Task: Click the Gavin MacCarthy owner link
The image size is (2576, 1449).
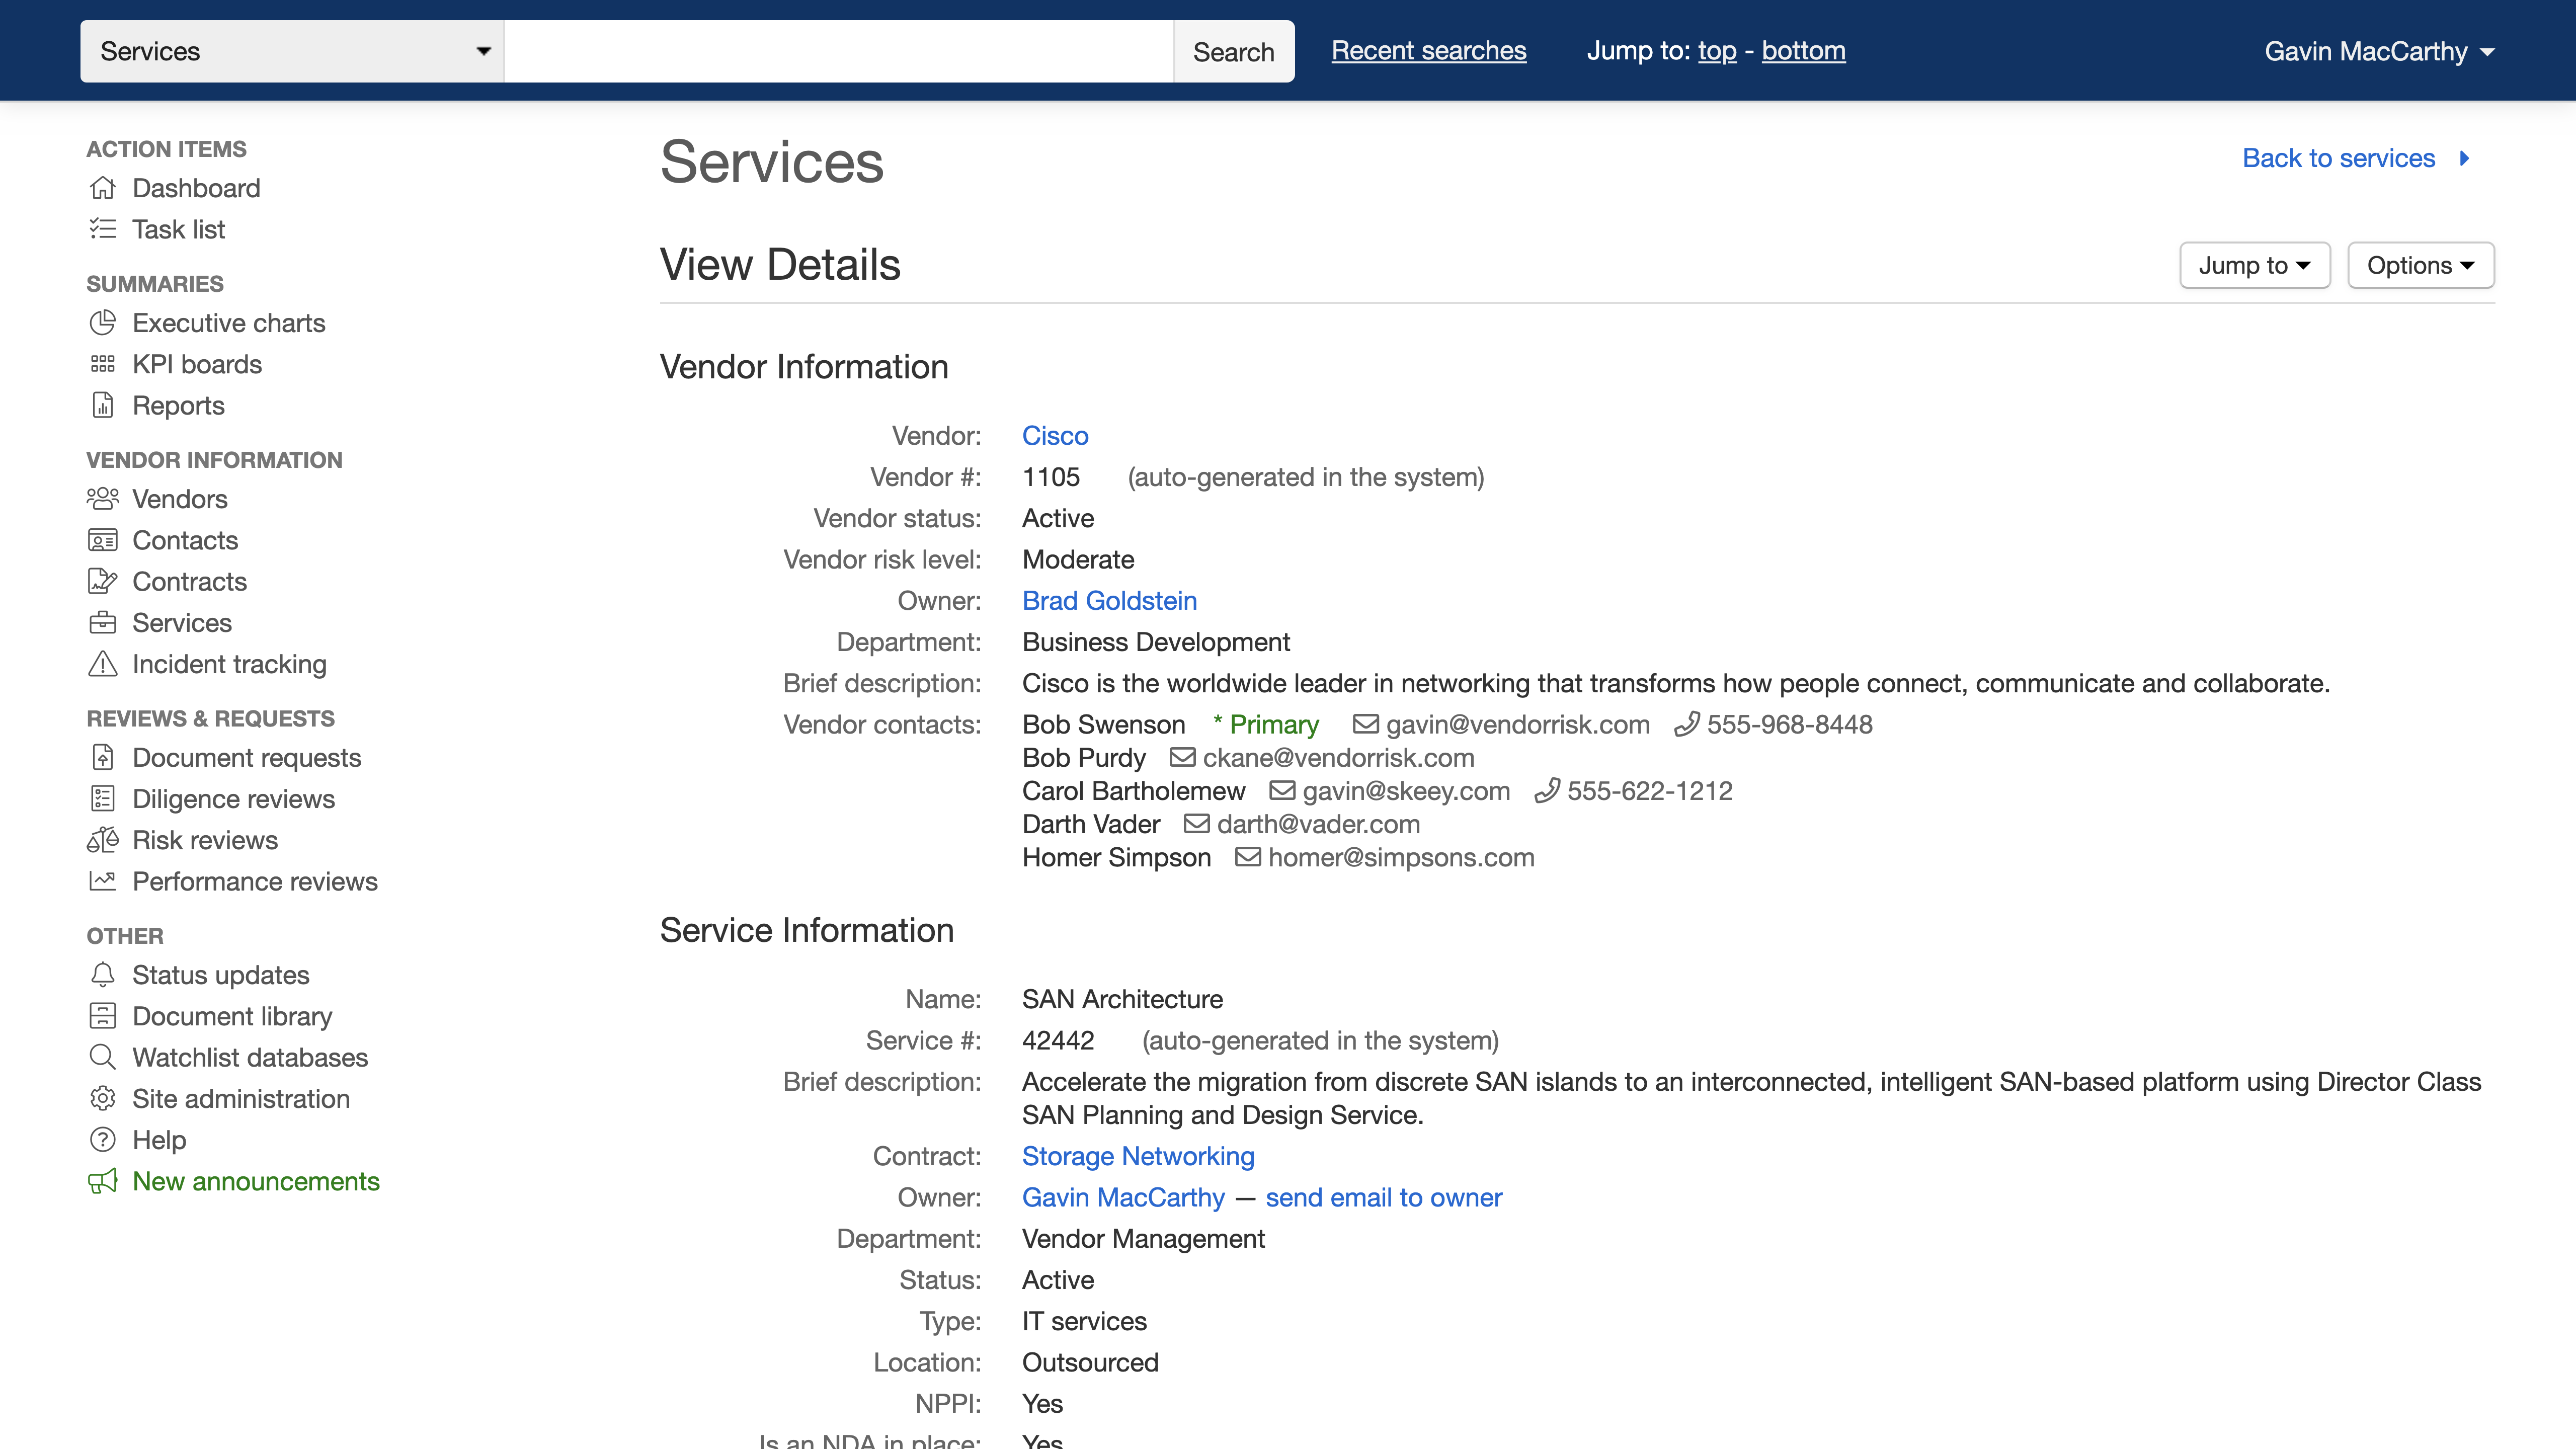Action: (x=1123, y=1197)
